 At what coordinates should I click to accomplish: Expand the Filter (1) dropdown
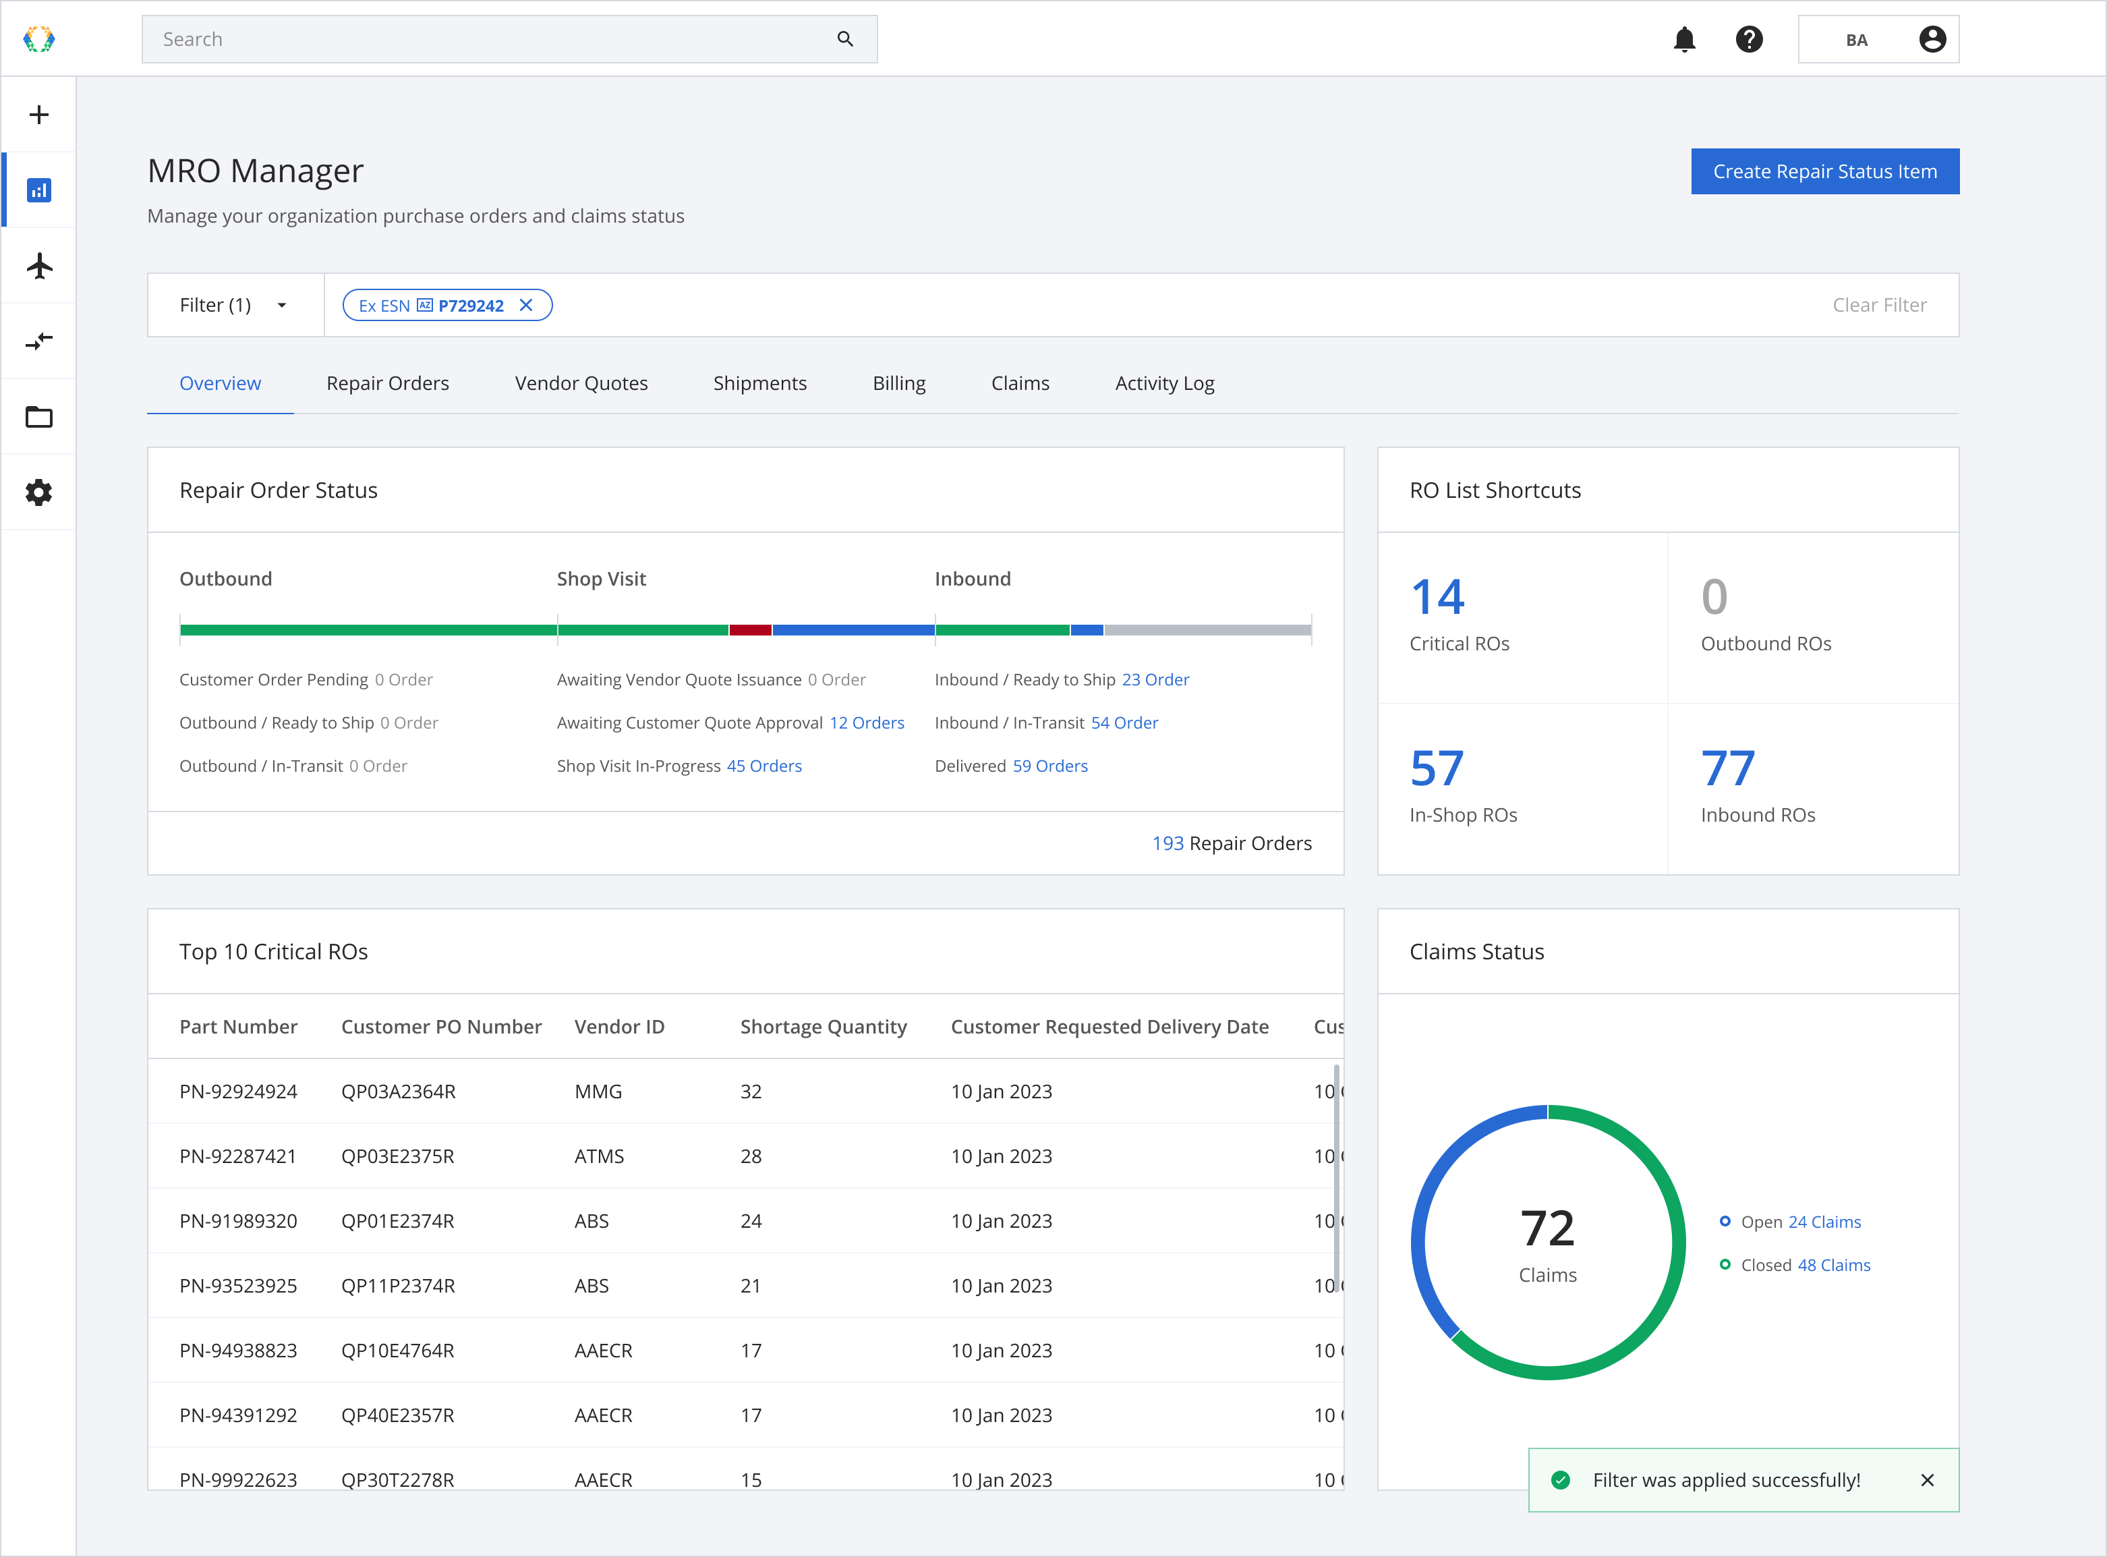pos(235,306)
